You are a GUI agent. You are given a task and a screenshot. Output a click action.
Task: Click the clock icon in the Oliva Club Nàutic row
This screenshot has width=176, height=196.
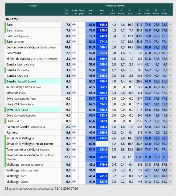pyautogui.click(x=170, y=110)
